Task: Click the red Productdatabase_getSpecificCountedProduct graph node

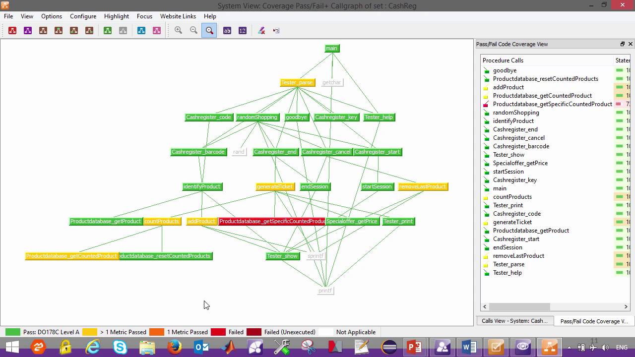Action: click(272, 221)
